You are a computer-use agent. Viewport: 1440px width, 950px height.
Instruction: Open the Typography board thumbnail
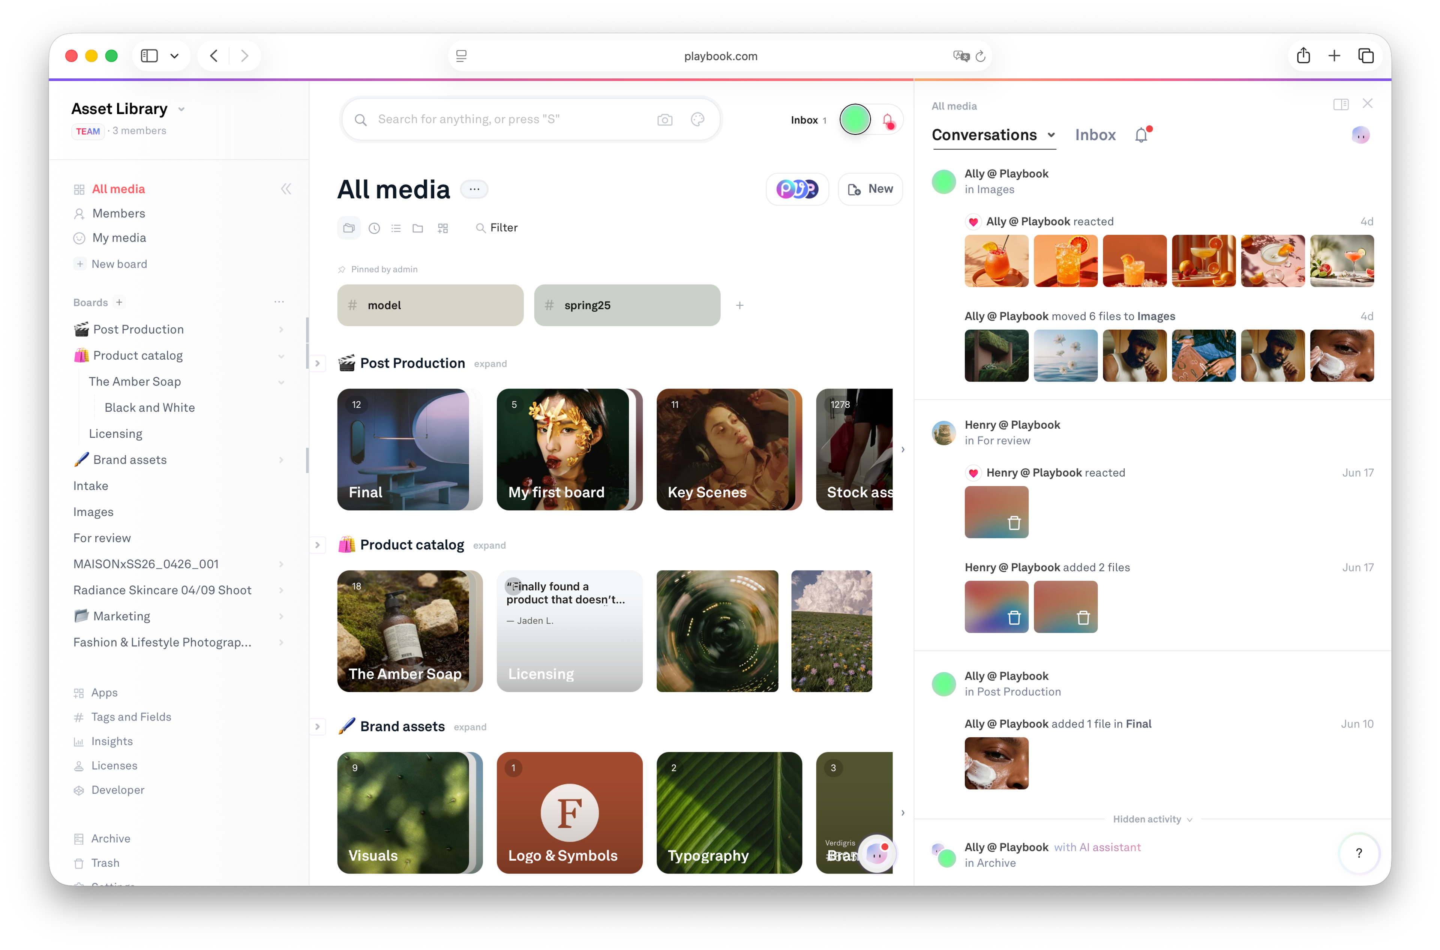pos(729,812)
